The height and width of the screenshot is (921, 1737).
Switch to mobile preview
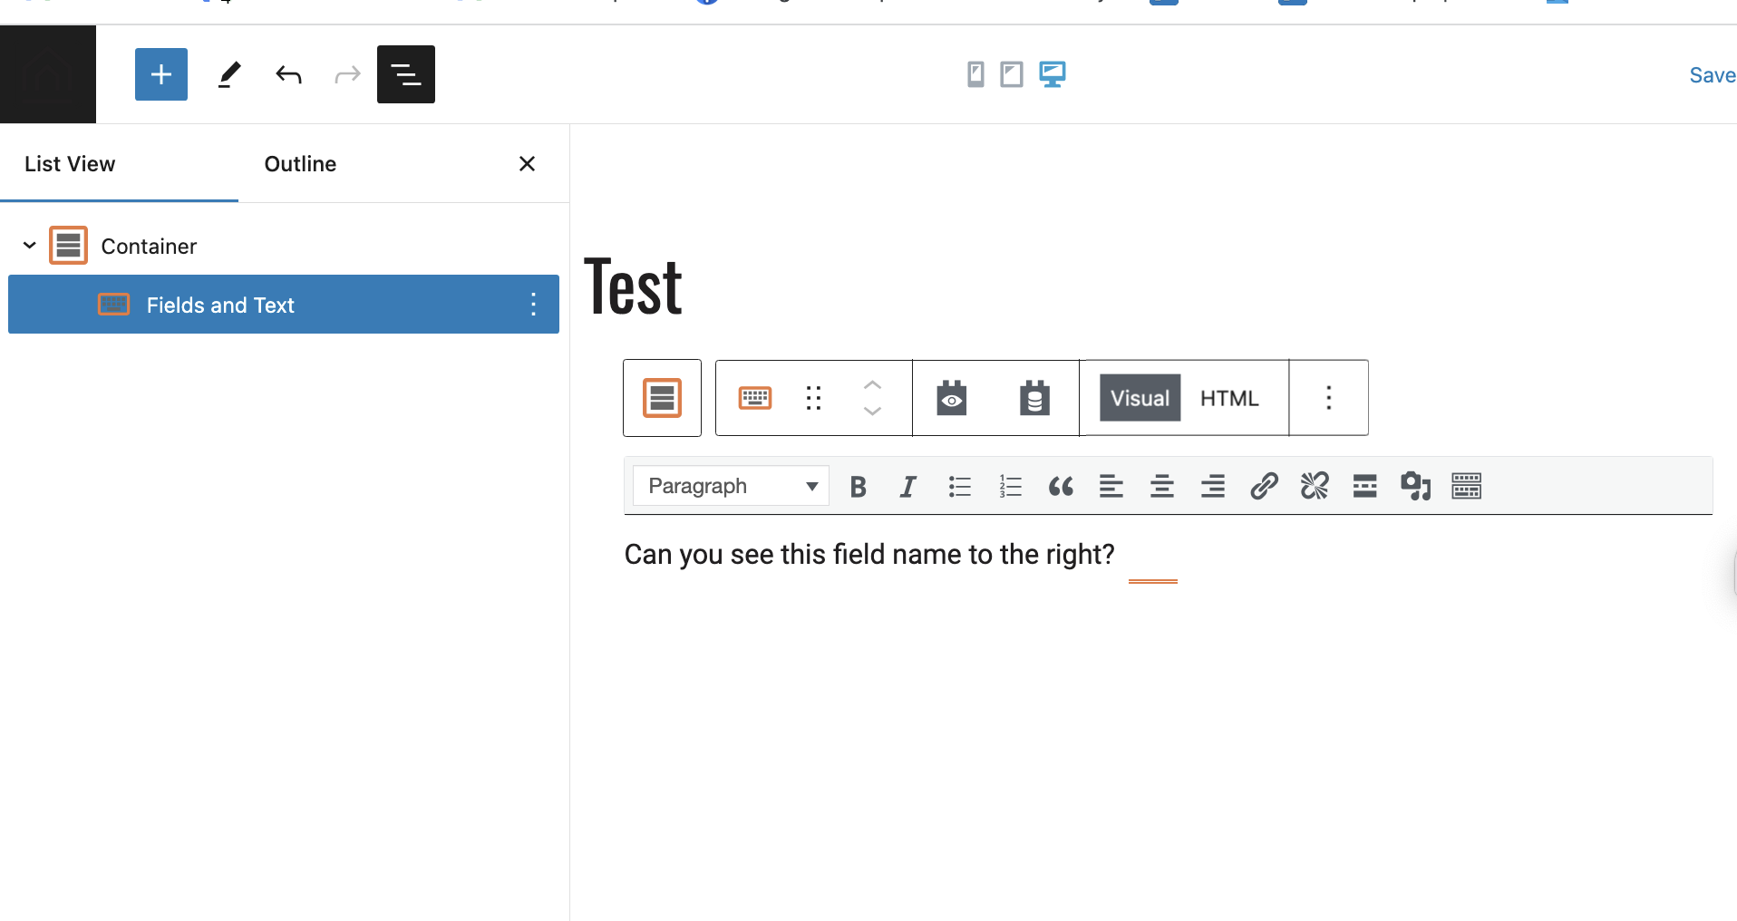pyautogui.click(x=975, y=74)
